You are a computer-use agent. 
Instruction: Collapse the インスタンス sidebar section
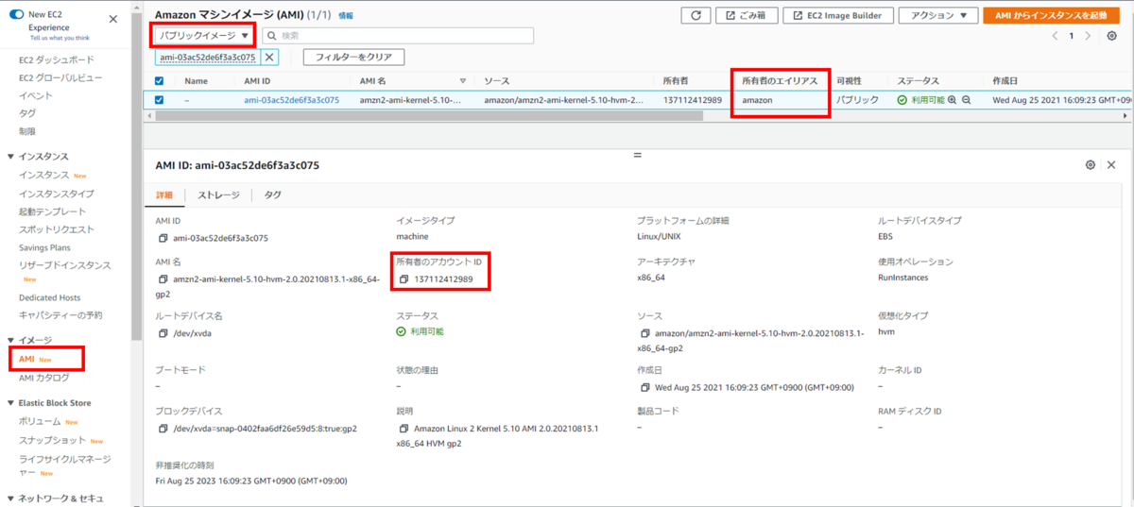10,156
